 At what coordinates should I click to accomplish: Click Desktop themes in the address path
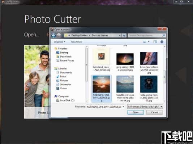tap(100, 35)
